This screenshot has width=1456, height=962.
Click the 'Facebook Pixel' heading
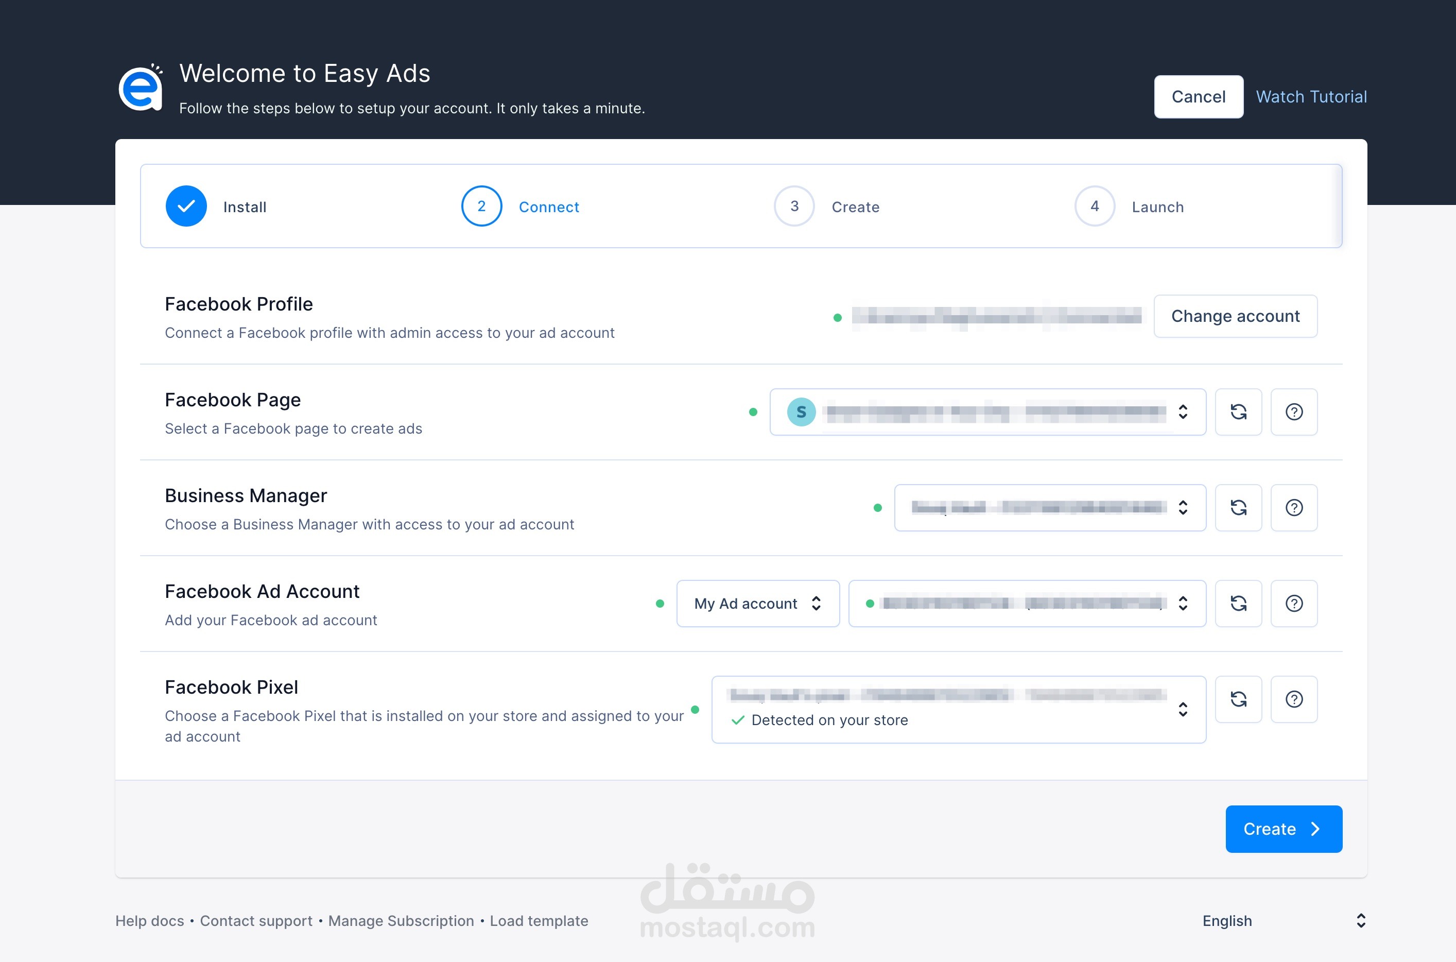231,686
